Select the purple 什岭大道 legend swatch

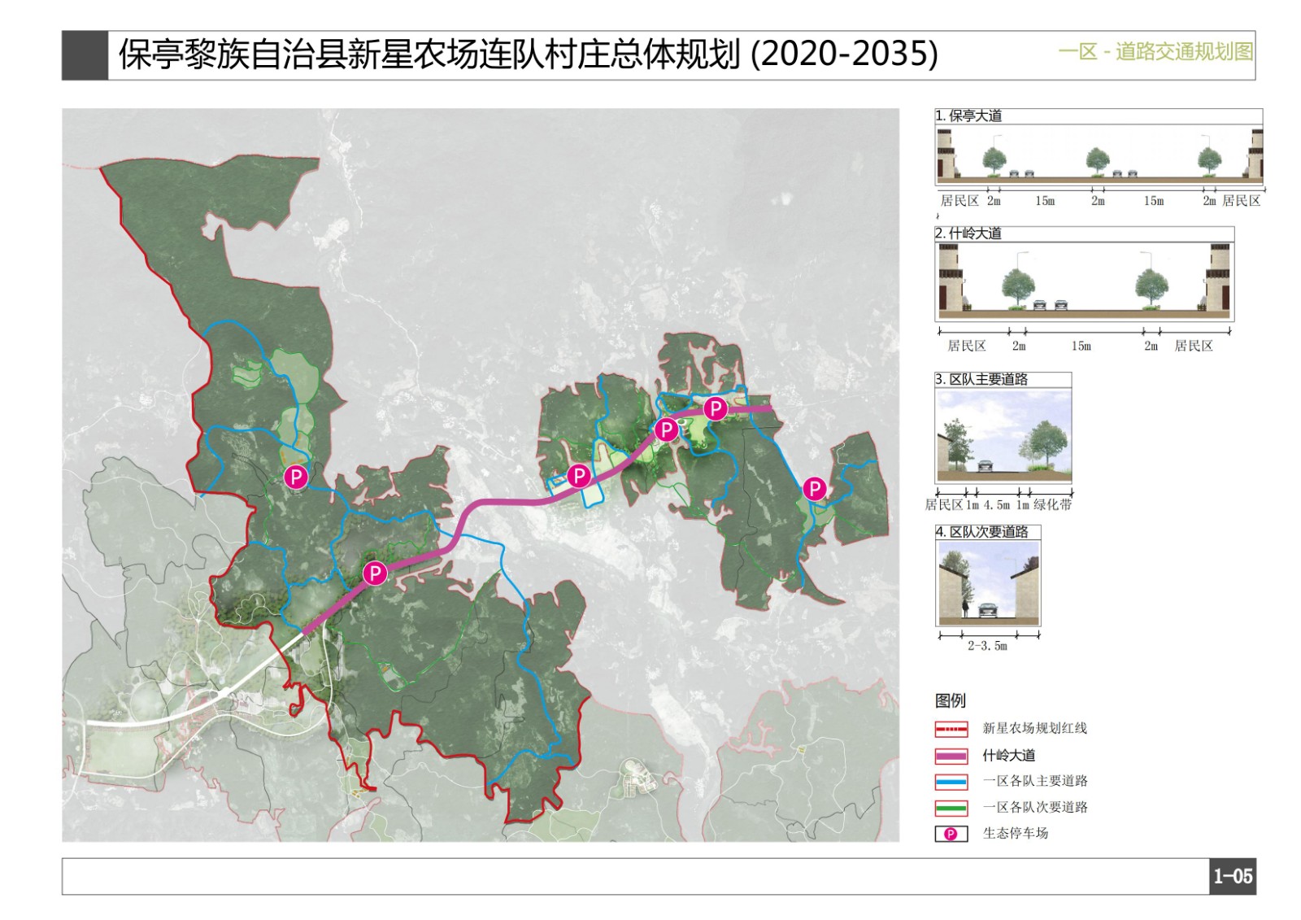coord(951,756)
